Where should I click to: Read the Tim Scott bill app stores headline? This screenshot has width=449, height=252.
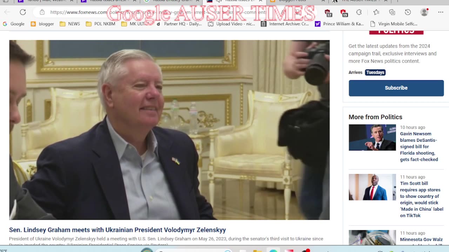click(x=422, y=199)
